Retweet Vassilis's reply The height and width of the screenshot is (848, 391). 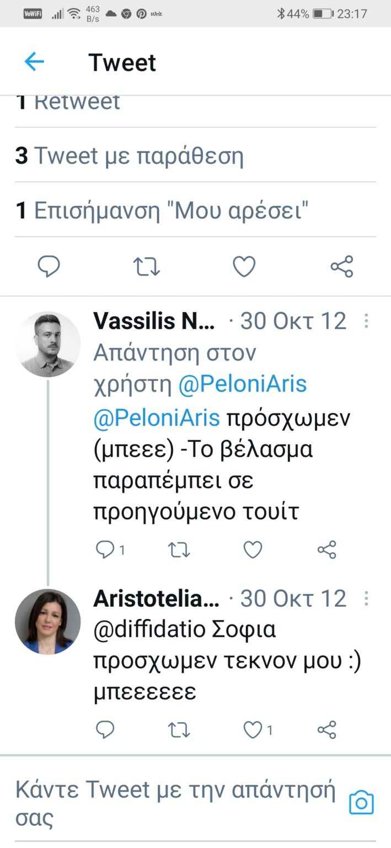pos(179,550)
